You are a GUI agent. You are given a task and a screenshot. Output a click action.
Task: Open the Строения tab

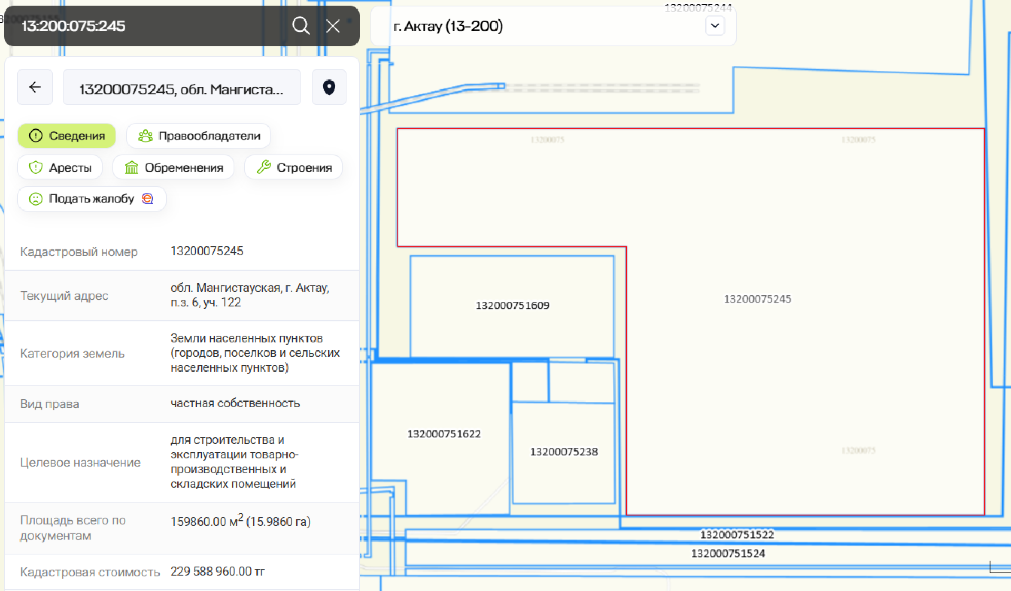coord(294,167)
